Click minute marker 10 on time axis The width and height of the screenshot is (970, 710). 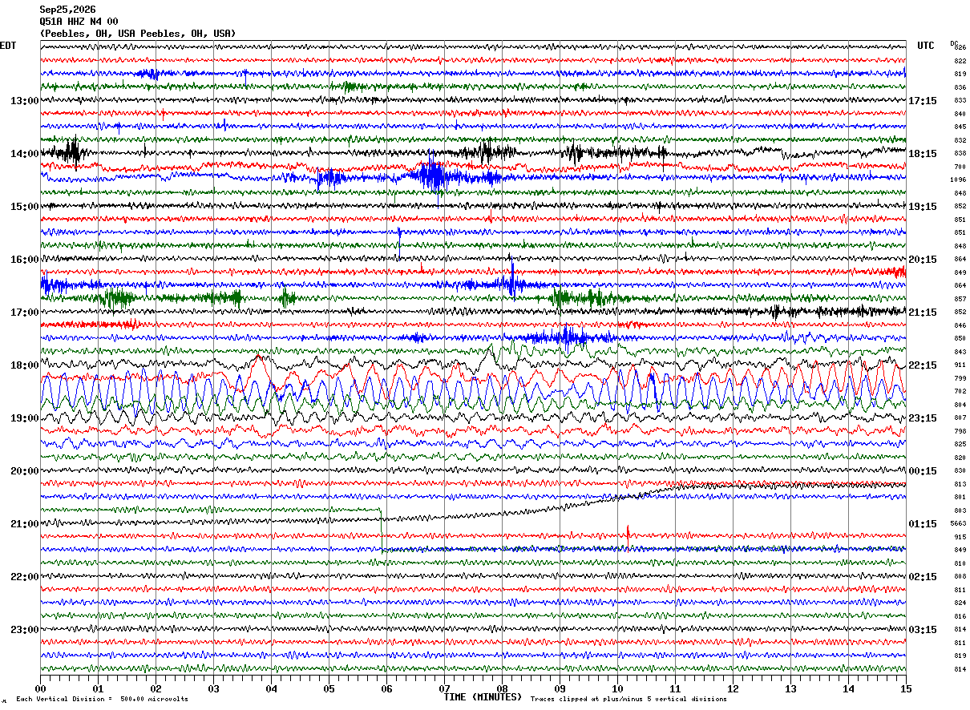(617, 688)
